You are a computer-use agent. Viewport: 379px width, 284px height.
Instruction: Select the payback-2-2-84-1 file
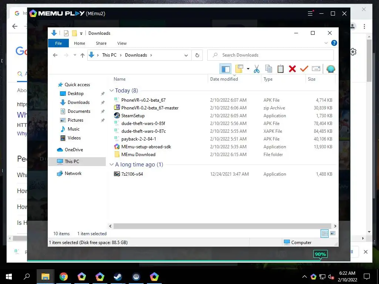[x=138, y=139]
